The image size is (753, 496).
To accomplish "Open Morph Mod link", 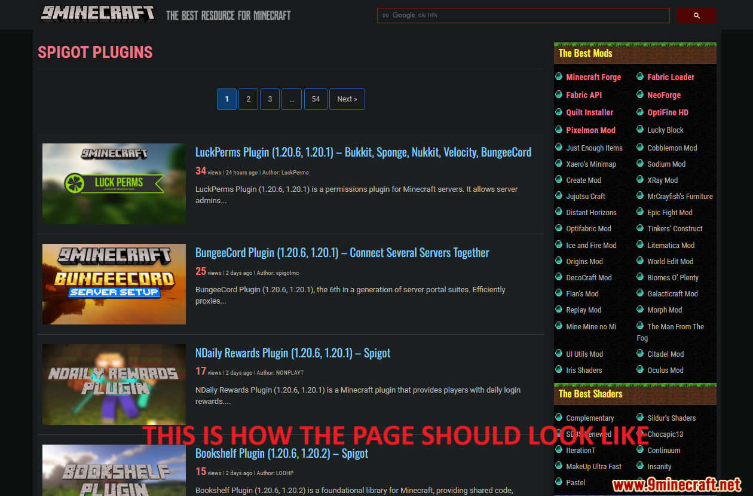I will pos(665,310).
